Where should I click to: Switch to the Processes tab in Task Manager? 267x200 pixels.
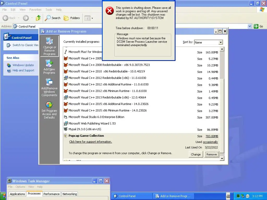coord(34,193)
